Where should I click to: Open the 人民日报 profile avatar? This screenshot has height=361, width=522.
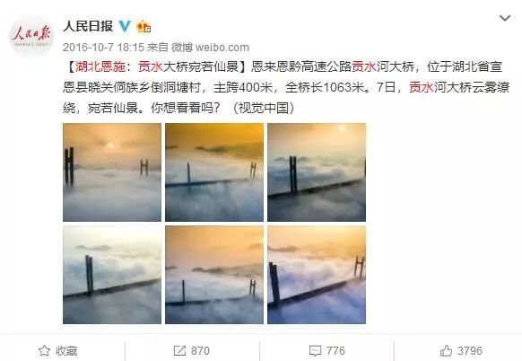(x=31, y=35)
